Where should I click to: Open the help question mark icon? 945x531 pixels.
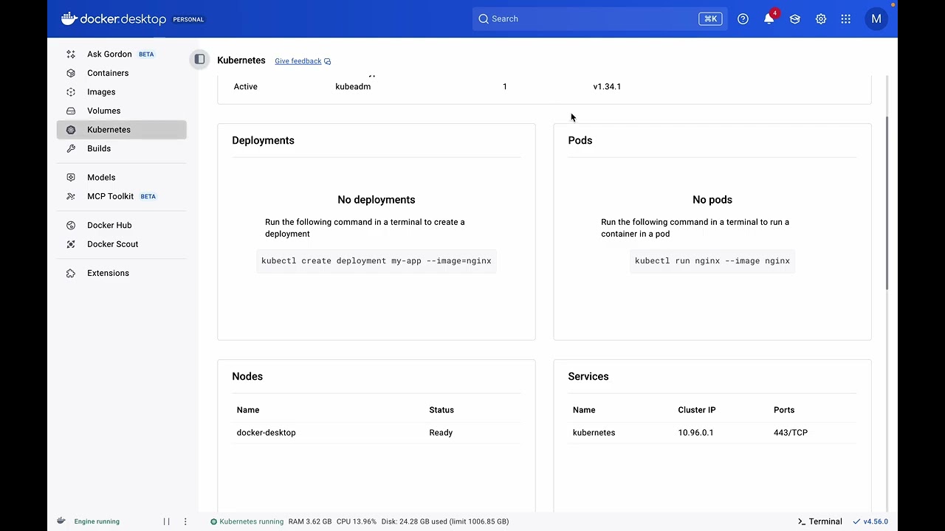[x=743, y=19]
